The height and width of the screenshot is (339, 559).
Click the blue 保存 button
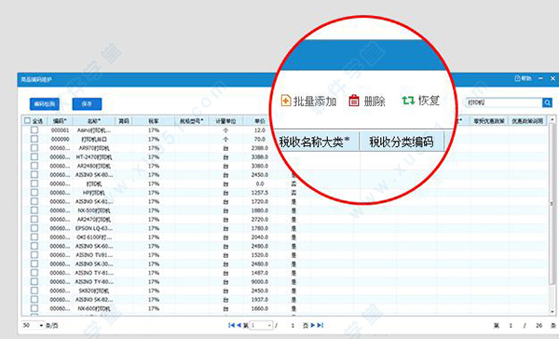[87, 103]
